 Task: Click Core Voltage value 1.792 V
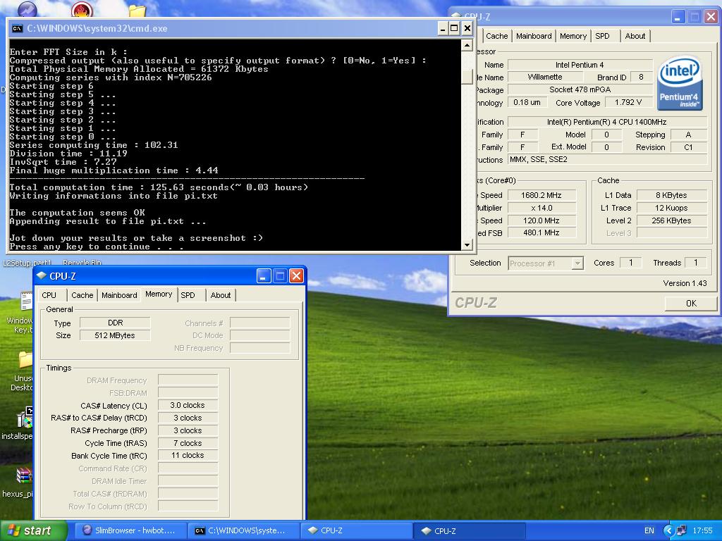point(628,102)
